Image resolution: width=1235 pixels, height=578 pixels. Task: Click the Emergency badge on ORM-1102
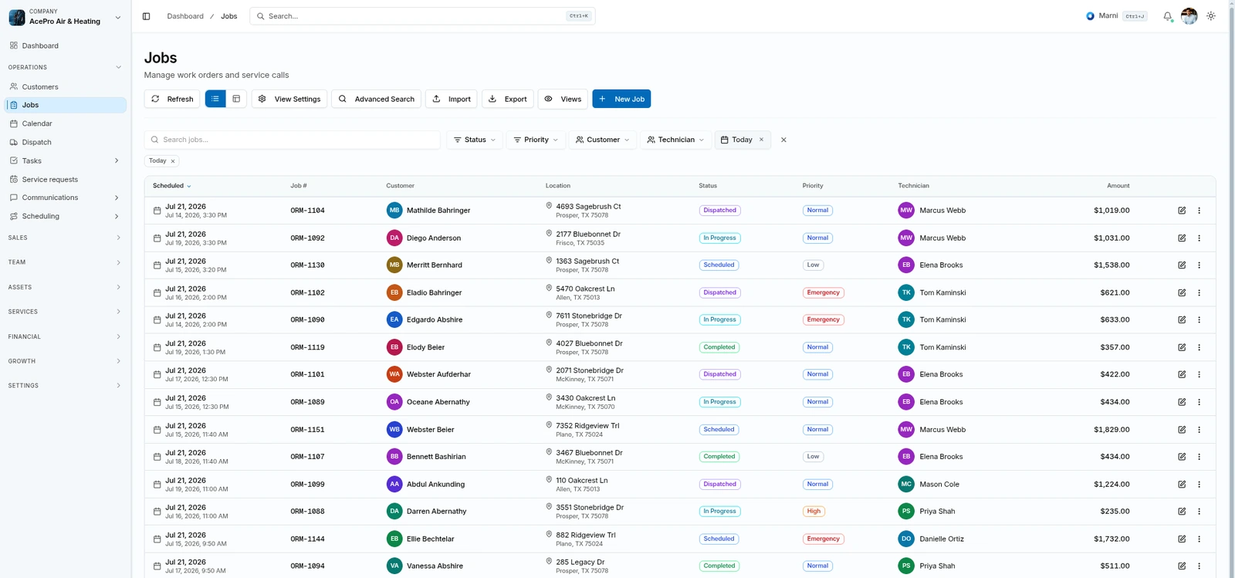tap(823, 293)
